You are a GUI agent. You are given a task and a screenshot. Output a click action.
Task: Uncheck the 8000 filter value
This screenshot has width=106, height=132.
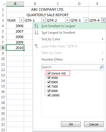point(49,91)
